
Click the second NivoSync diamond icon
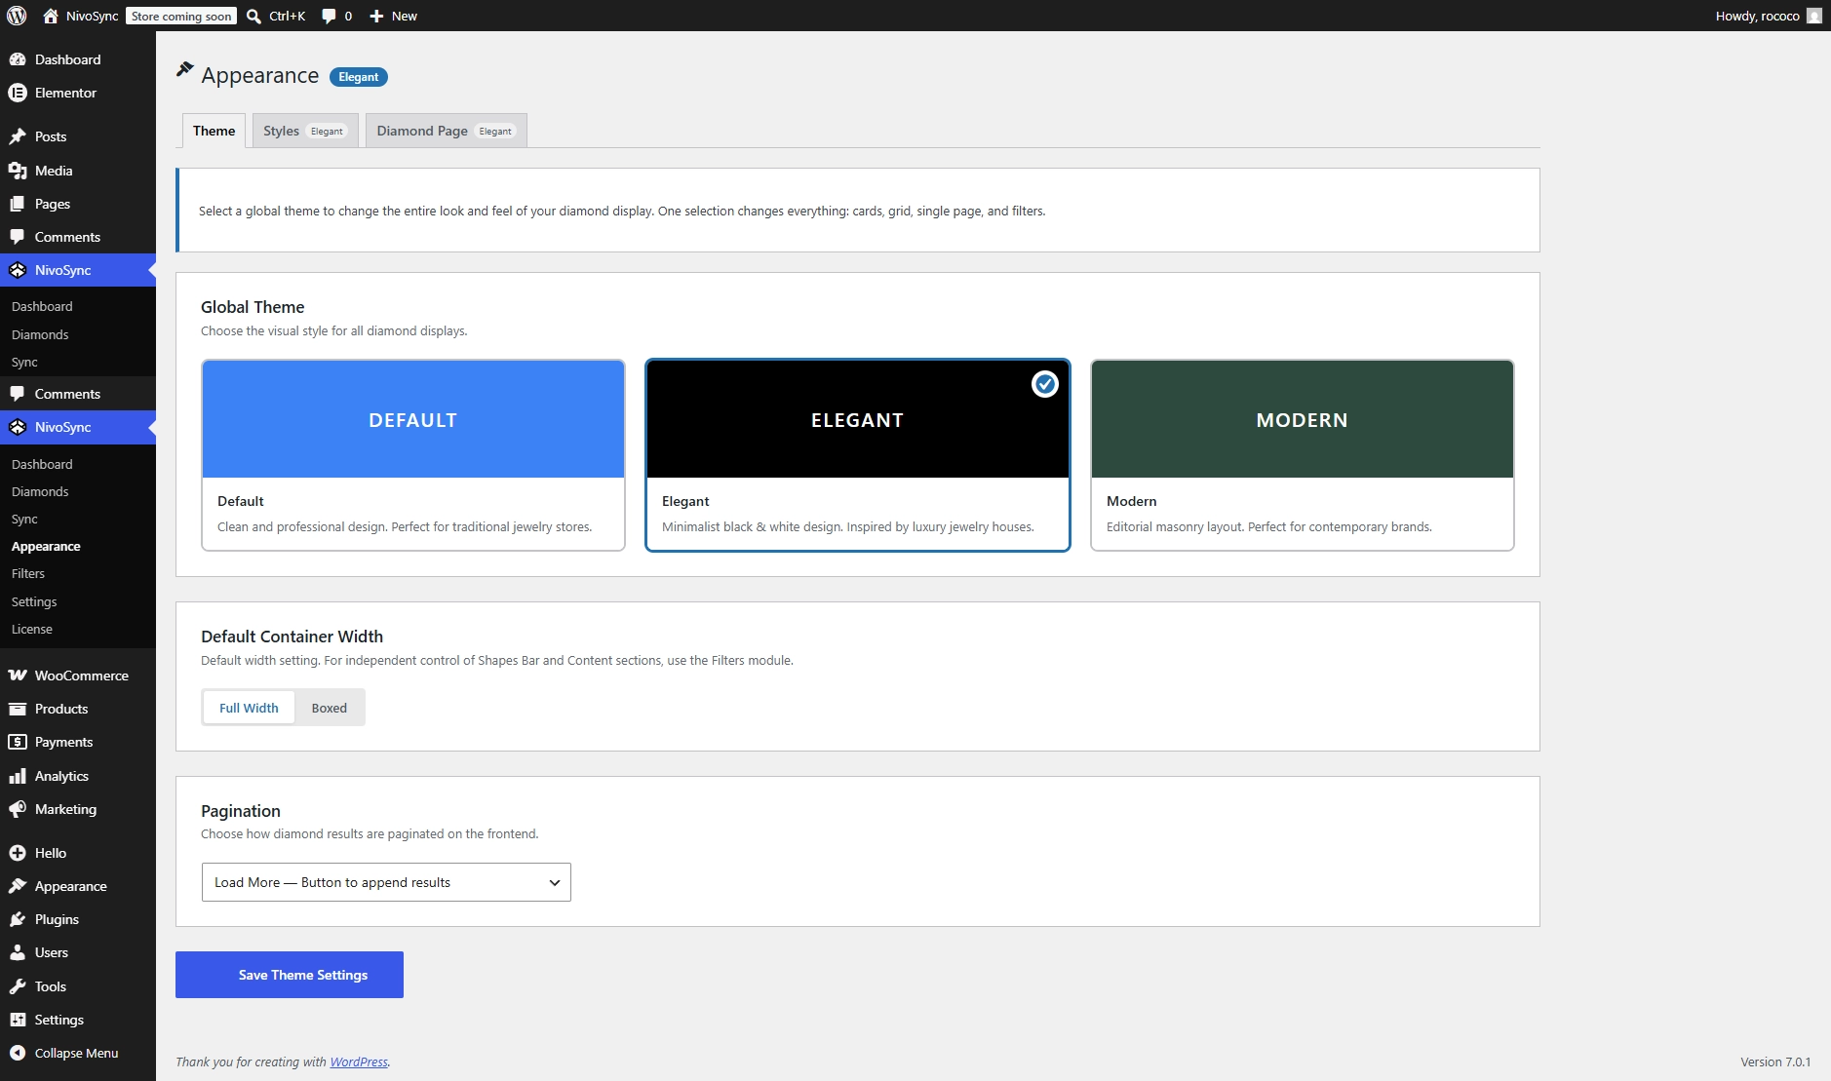pyautogui.click(x=18, y=427)
